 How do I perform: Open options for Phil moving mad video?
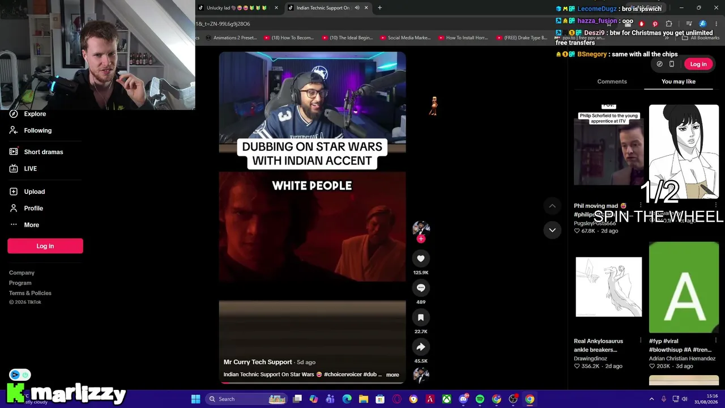tap(641, 206)
